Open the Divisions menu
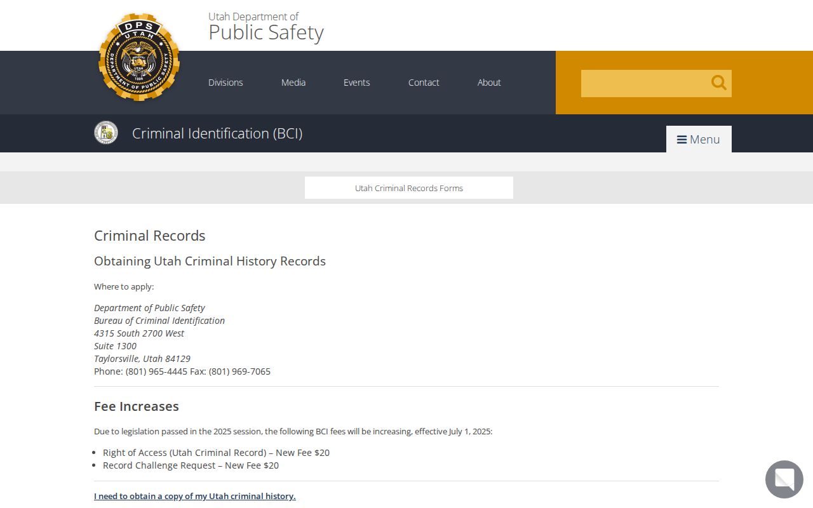The width and height of the screenshot is (813, 508). pyautogui.click(x=225, y=83)
